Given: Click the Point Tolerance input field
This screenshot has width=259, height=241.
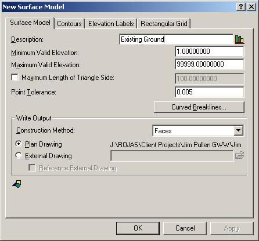Looking at the screenshot, I should [210, 92].
